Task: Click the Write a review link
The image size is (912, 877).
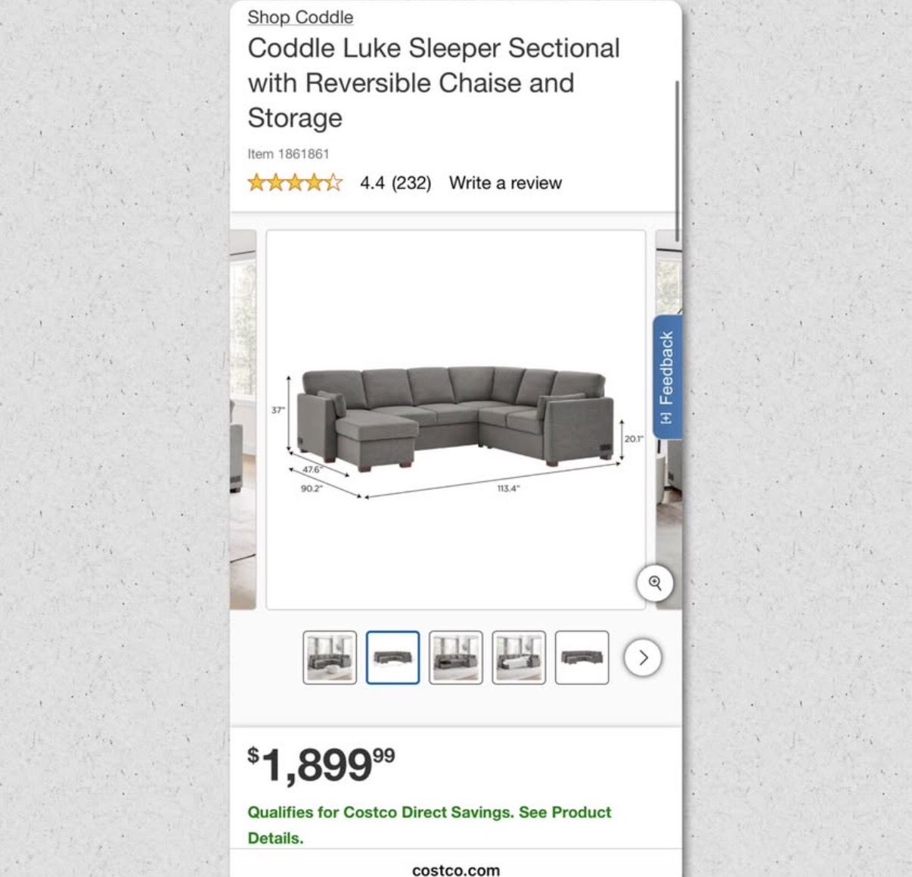Action: tap(505, 183)
